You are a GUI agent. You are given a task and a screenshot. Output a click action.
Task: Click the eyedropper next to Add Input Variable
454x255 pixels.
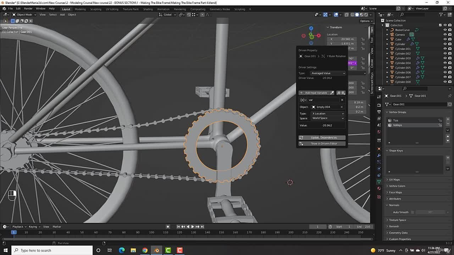click(332, 92)
